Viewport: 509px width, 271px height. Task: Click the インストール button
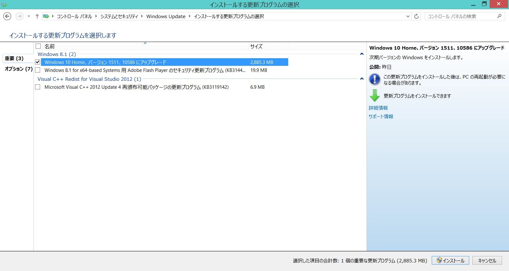click(x=450, y=261)
